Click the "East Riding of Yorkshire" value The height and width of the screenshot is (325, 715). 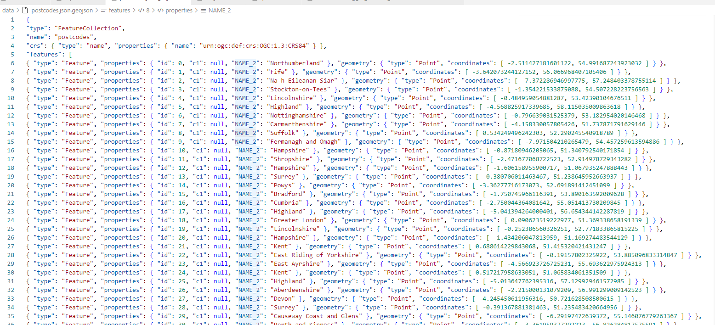[317, 255]
